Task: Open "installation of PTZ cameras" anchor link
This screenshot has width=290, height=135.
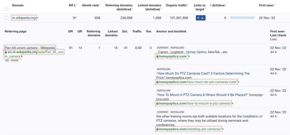Action: coord(209,119)
